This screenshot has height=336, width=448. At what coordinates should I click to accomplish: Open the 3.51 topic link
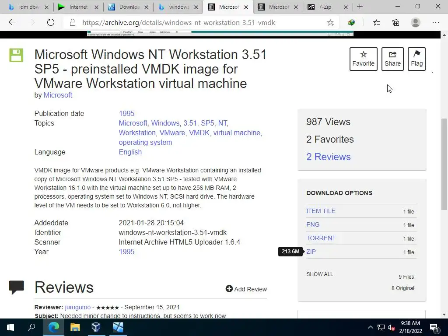pyautogui.click(x=191, y=123)
